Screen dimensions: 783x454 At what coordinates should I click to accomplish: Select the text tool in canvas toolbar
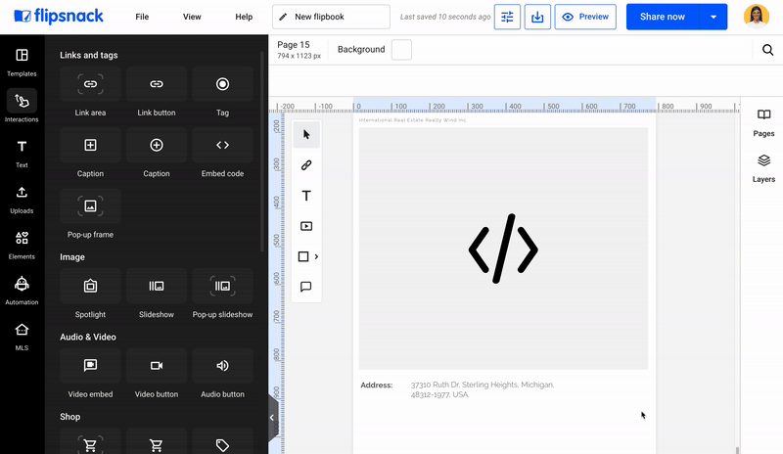point(306,196)
